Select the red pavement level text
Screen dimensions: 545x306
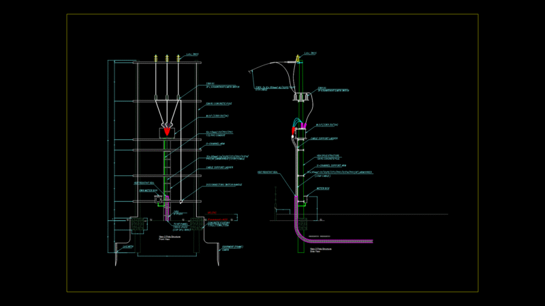[x=217, y=220]
